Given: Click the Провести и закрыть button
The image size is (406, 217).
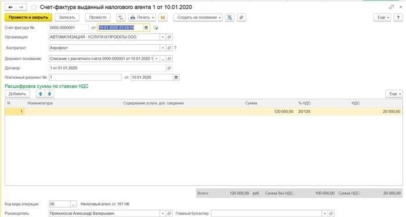Looking at the screenshot, I should tap(28, 17).
